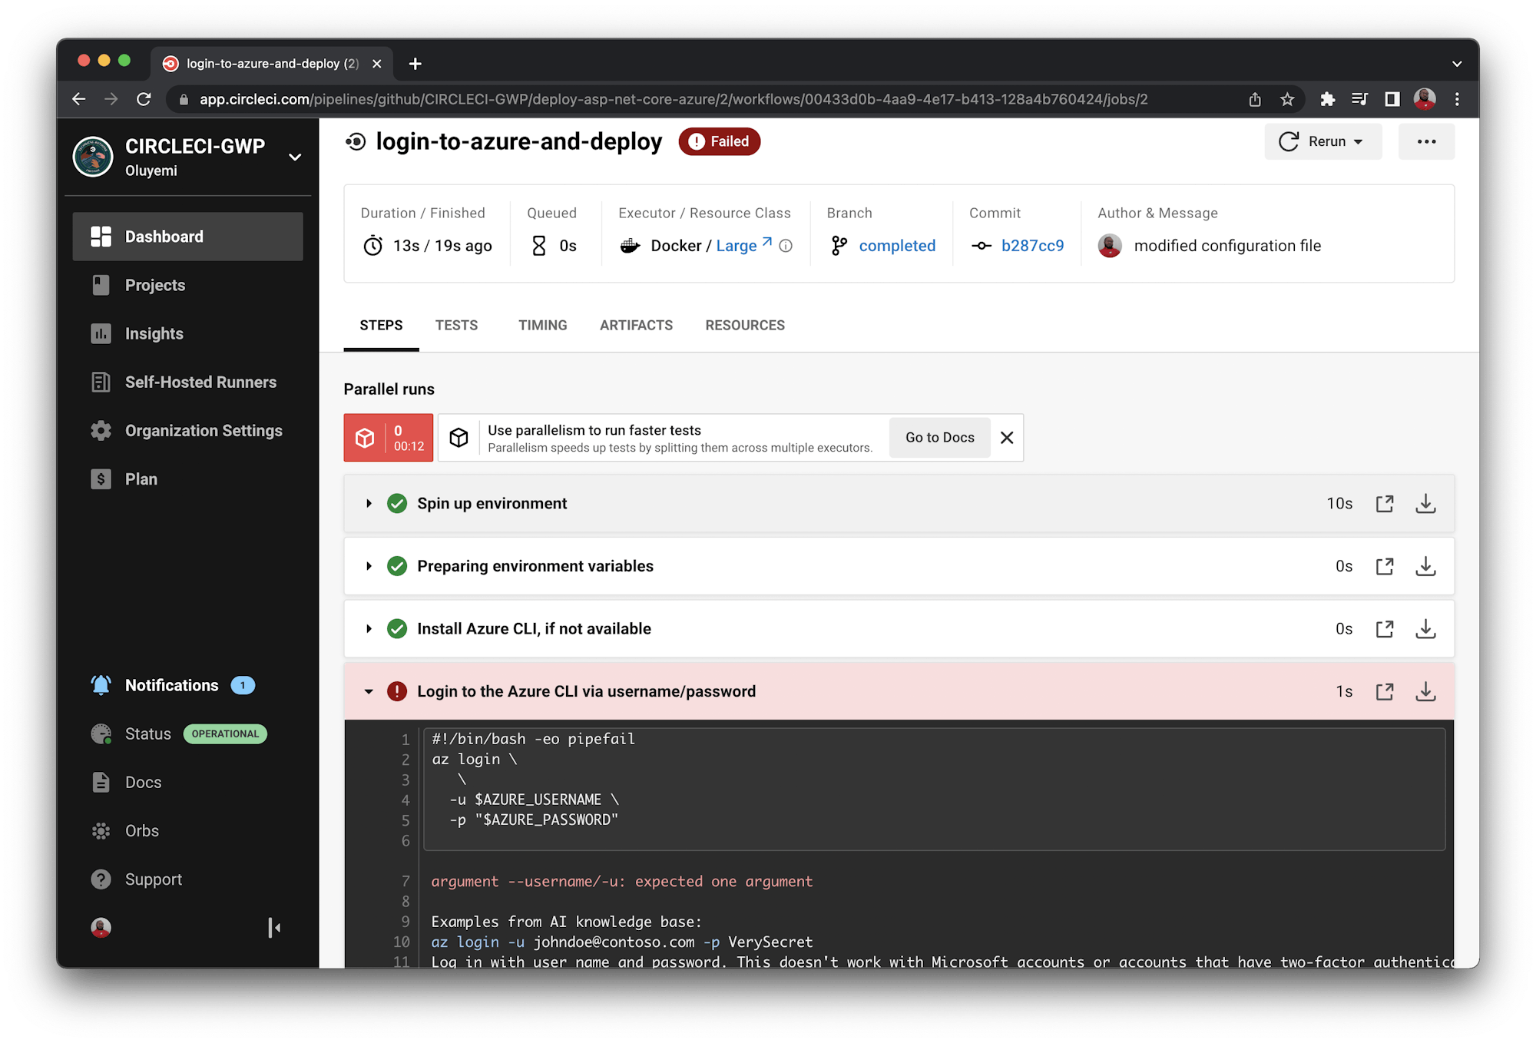Download Spin up environment step output
The height and width of the screenshot is (1043, 1536).
pos(1425,504)
